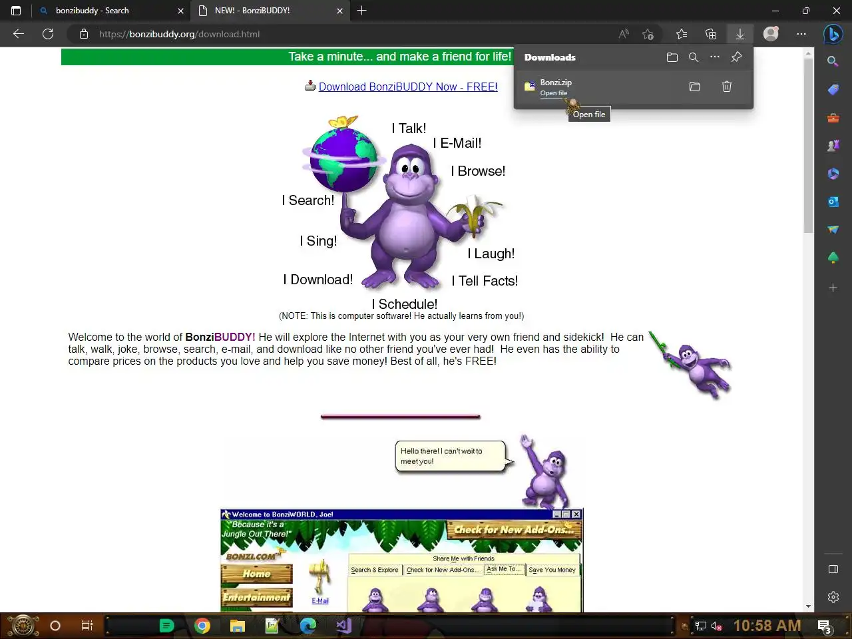Screen dimensions: 852x639
Task: Open downloads folder from panel header
Action: tap(672, 57)
